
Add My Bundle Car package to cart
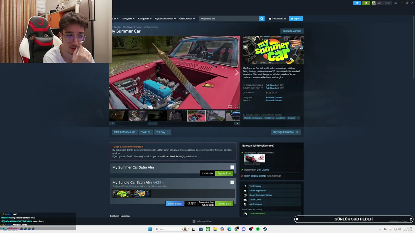tap(224, 204)
